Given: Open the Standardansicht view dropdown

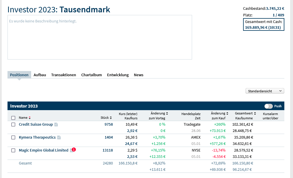Looking at the screenshot, I should [264, 91].
